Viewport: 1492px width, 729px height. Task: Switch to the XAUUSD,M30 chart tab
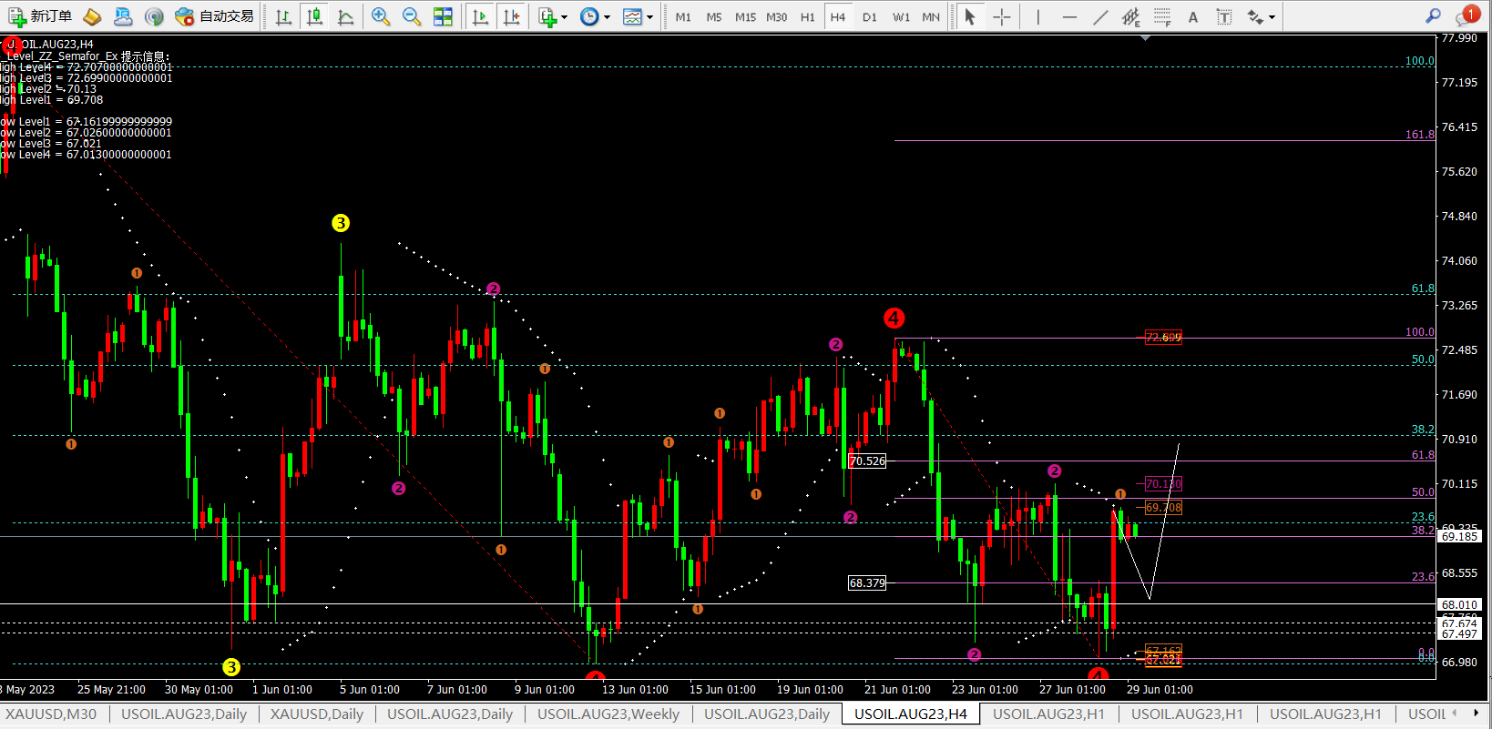[x=51, y=714]
